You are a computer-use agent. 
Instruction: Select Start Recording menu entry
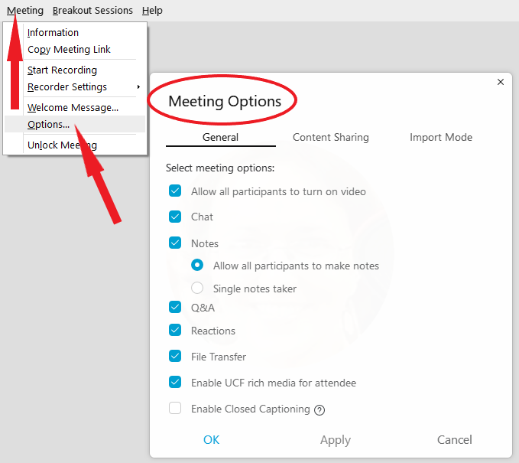point(62,70)
